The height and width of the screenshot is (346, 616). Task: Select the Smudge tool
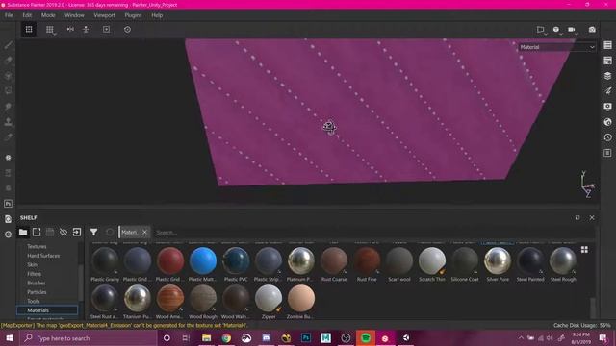(x=9, y=107)
